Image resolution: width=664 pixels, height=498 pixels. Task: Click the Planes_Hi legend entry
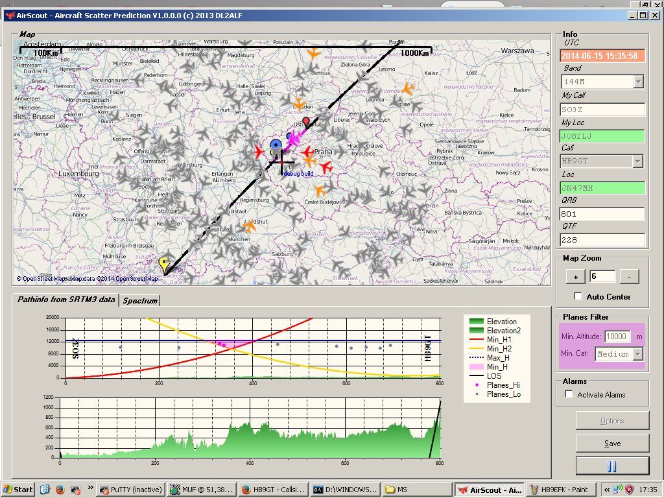[495, 385]
